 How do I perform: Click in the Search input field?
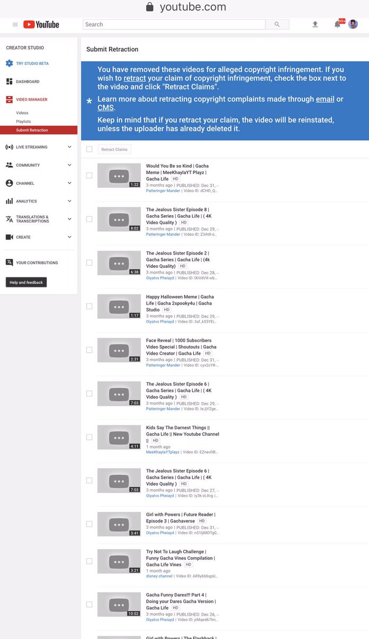[x=174, y=24]
